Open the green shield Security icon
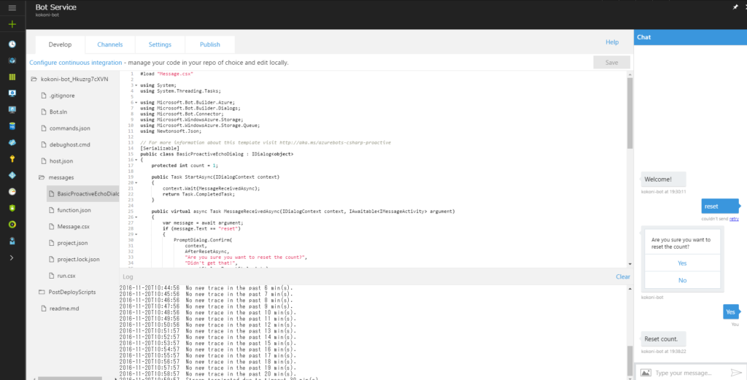This screenshot has height=380, width=747. 12,208
